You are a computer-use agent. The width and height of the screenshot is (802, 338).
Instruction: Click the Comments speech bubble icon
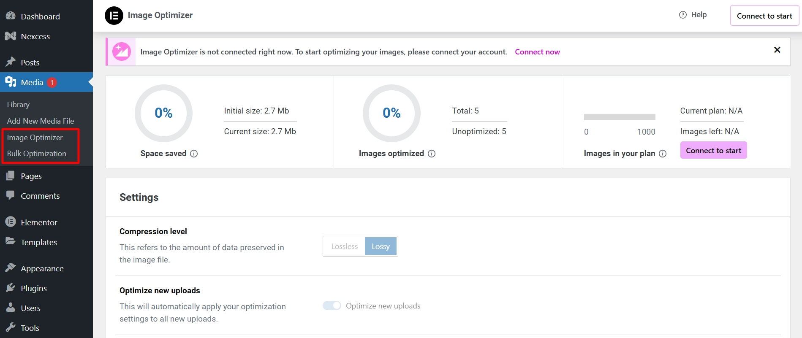(11, 195)
